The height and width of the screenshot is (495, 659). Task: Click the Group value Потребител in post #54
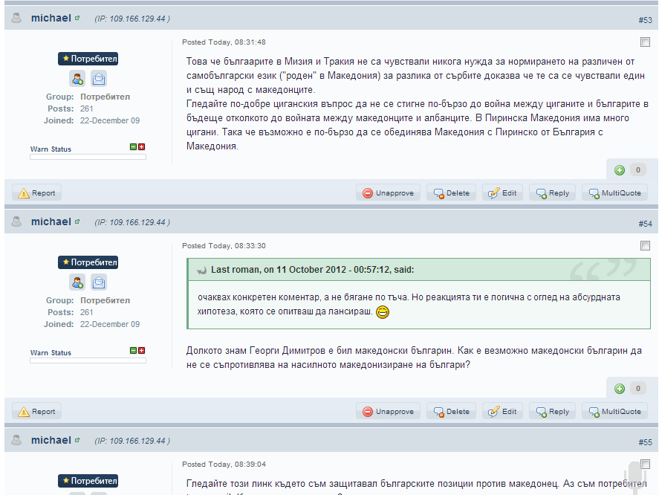(x=105, y=300)
